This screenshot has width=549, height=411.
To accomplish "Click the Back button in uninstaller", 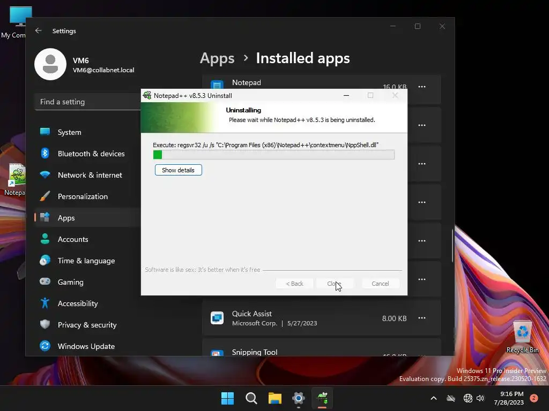I will click(294, 284).
